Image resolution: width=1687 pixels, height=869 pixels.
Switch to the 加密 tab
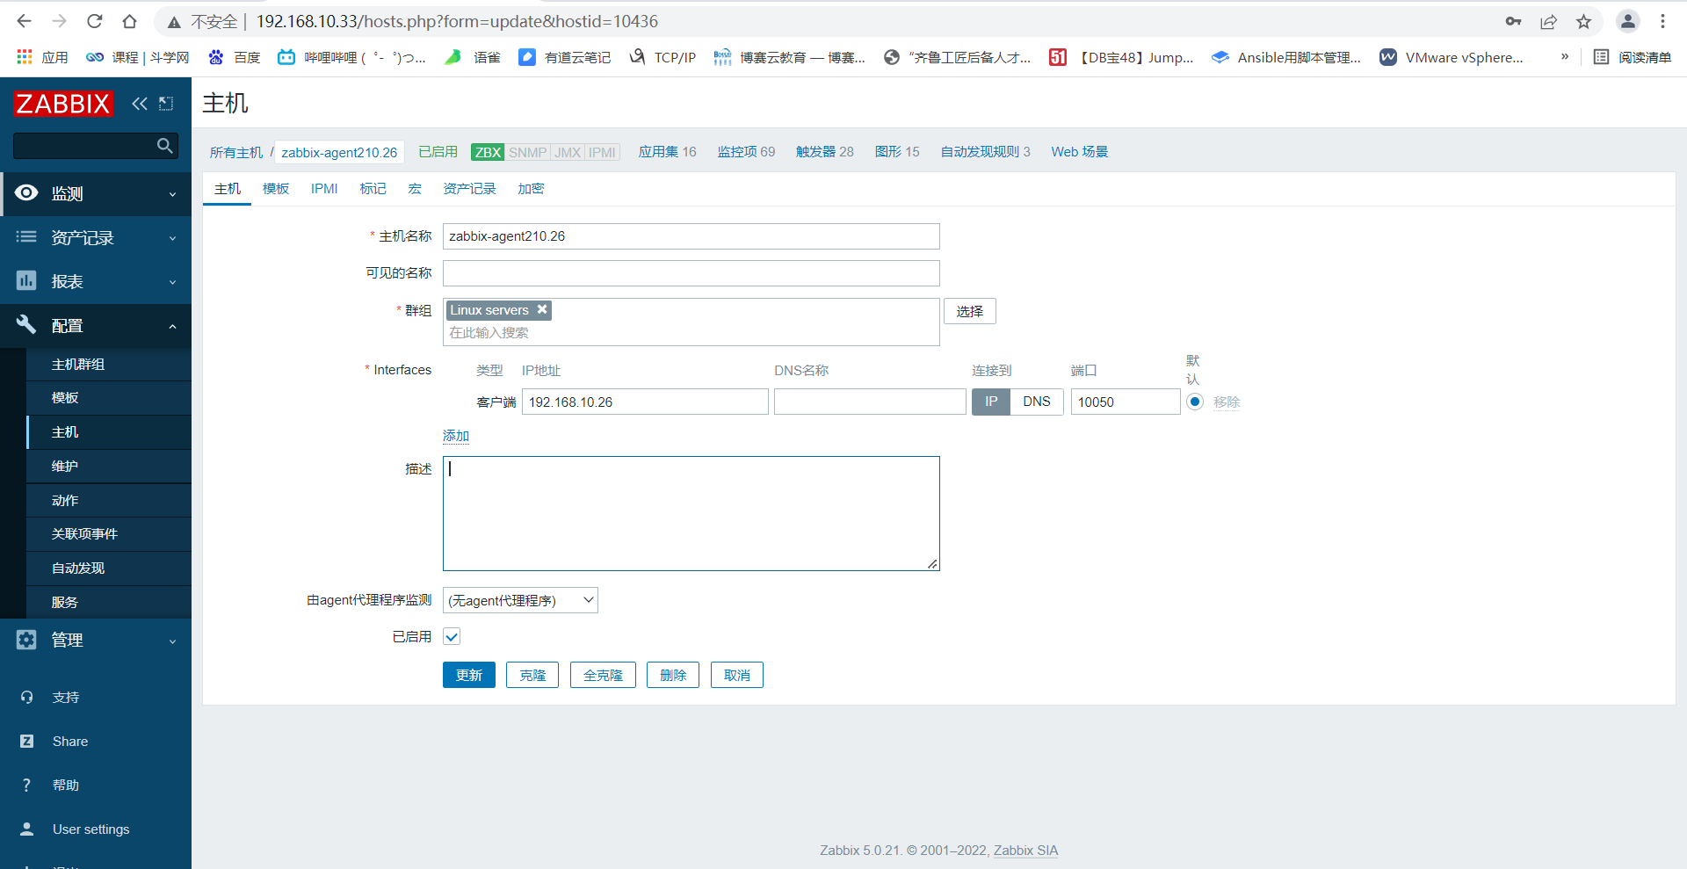[x=531, y=189]
